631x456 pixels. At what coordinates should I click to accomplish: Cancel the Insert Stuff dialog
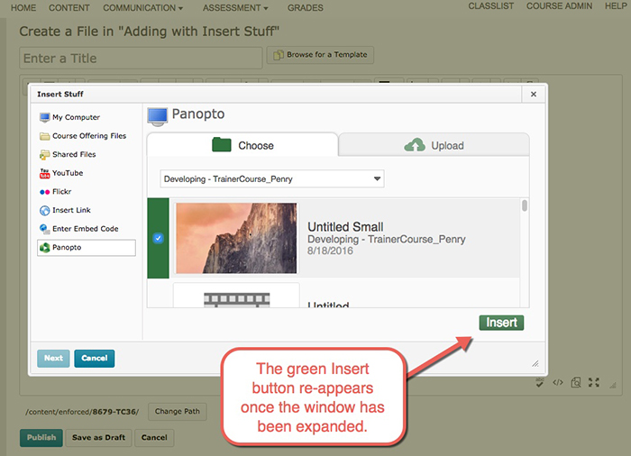point(95,358)
